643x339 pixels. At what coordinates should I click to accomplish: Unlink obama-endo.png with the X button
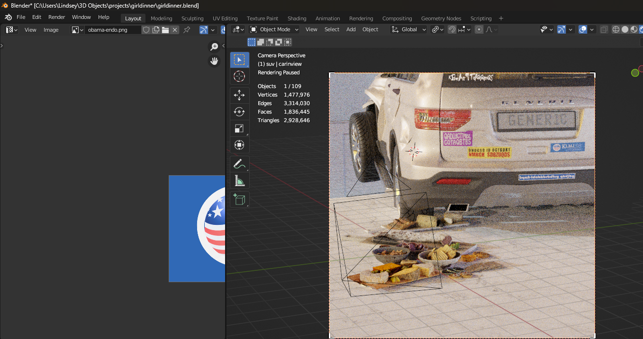click(175, 30)
